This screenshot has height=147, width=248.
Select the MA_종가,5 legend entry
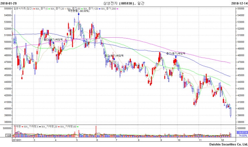click(42, 9)
